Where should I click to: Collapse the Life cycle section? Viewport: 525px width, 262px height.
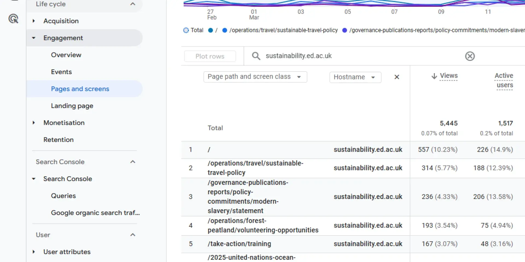(x=133, y=4)
